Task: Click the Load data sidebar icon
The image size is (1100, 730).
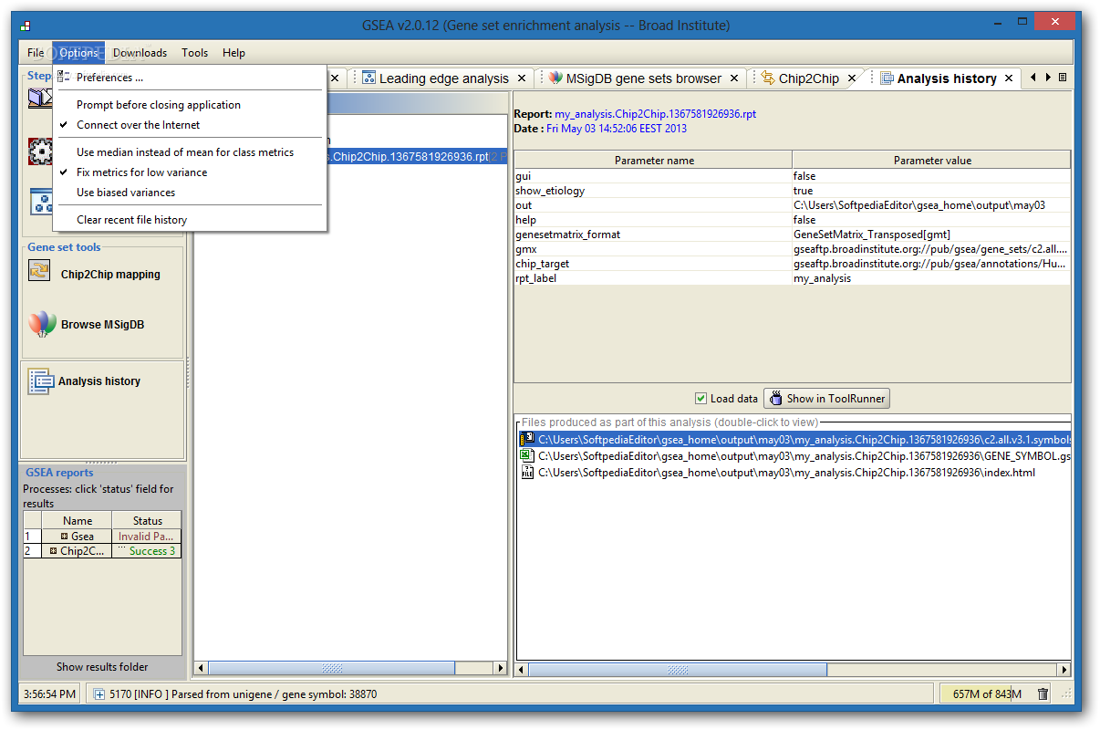Action: (40, 97)
